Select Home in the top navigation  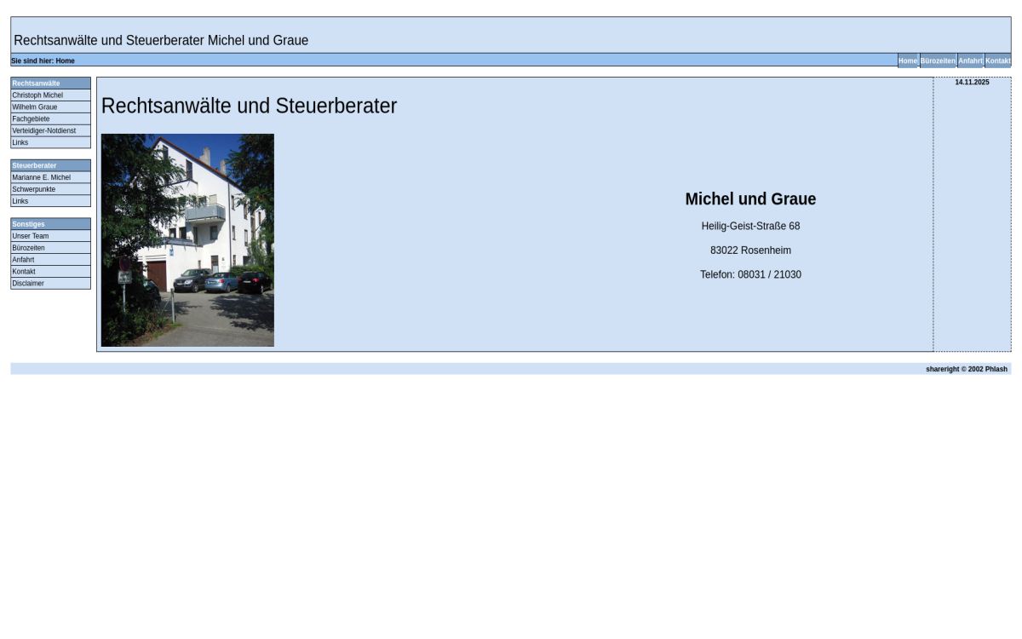click(x=907, y=60)
